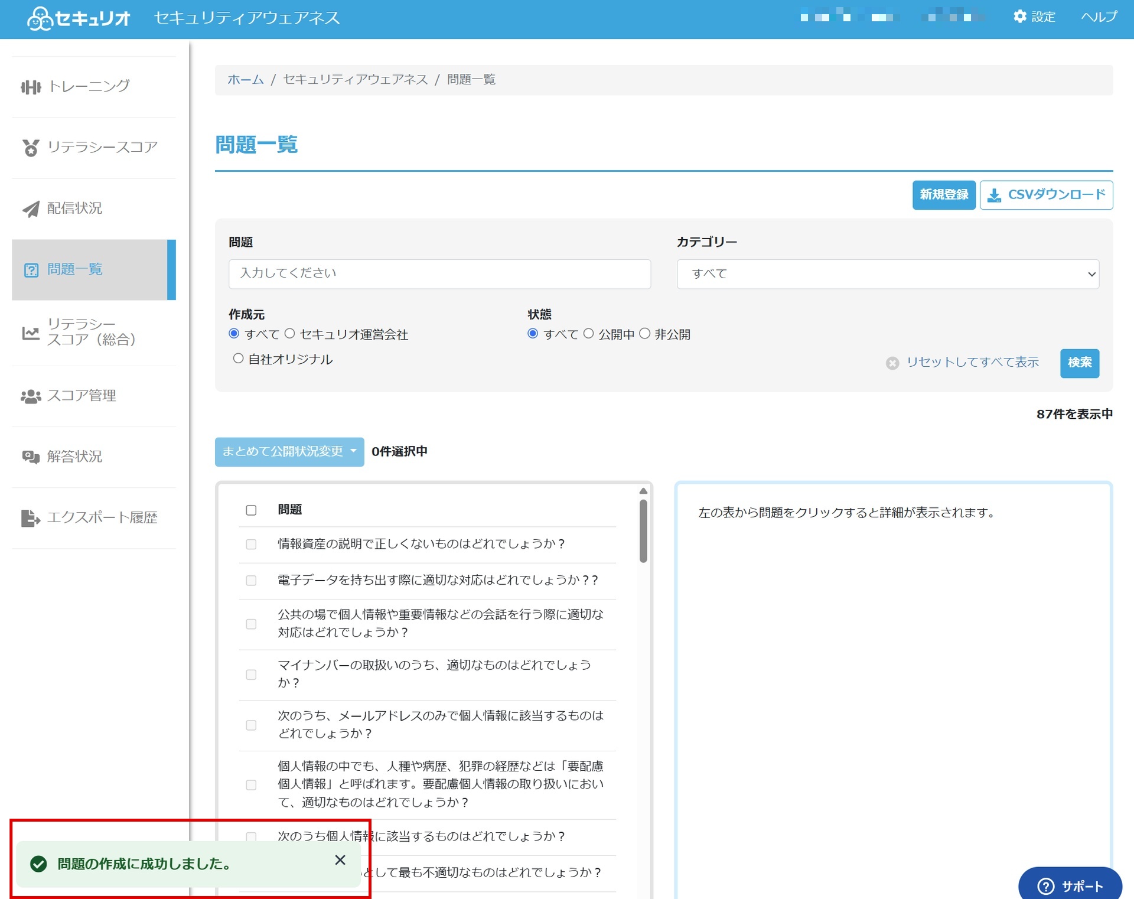Go to リテラシースコア in the sidebar

point(94,148)
